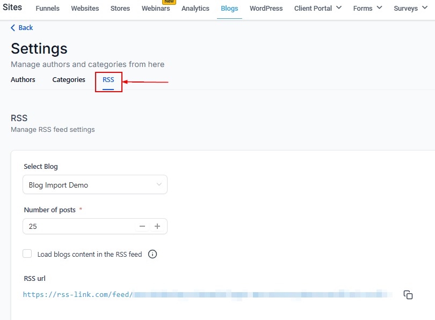The image size is (435, 320).
Task: Click the Number of posts input field
Action: [x=78, y=226]
